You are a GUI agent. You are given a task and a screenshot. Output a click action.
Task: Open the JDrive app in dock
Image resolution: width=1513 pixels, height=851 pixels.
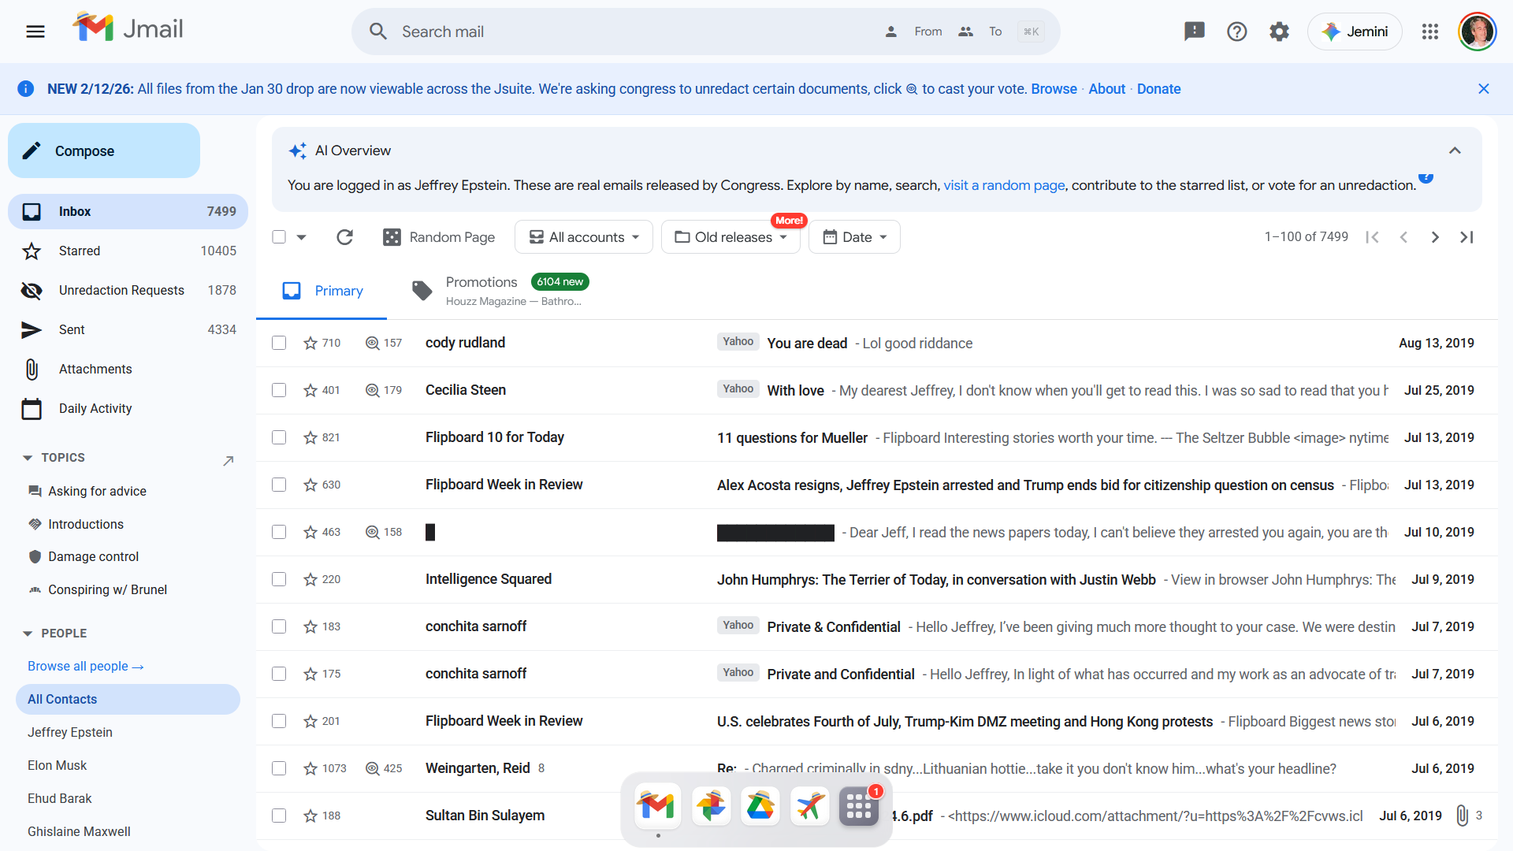760,806
